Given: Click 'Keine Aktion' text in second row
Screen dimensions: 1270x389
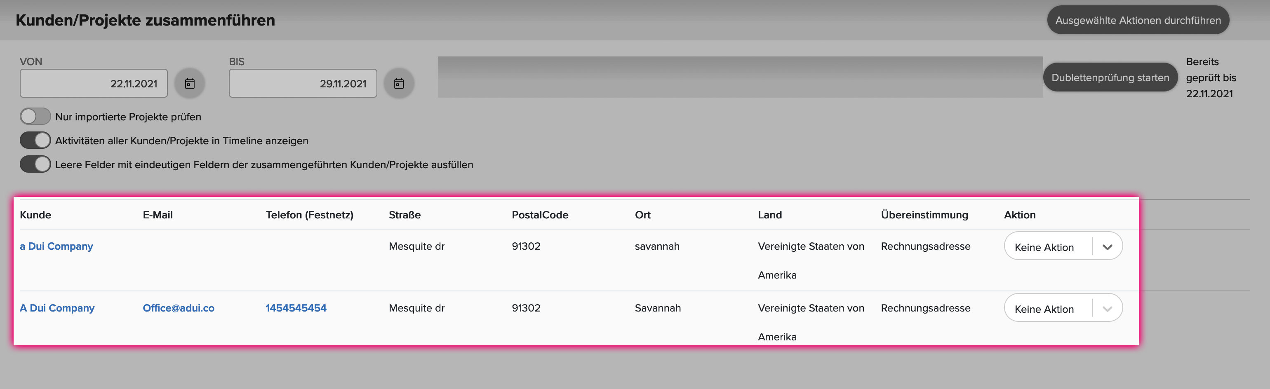Looking at the screenshot, I should click(x=1044, y=309).
